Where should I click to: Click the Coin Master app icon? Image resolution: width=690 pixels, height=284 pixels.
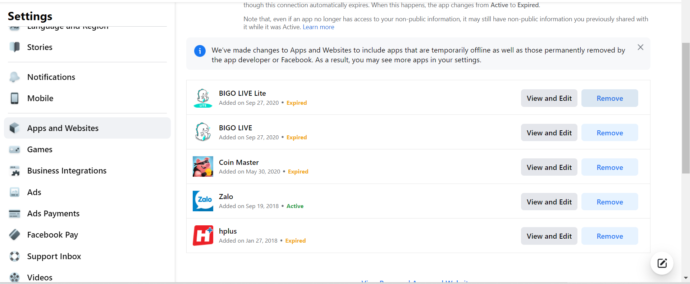(203, 166)
